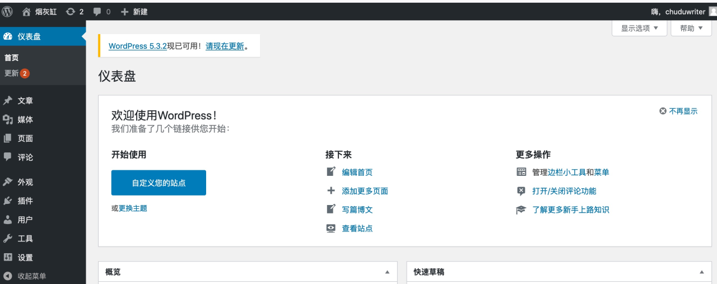717x284 pixels.
Task: Click the person icon for 用户
Action: pyautogui.click(x=8, y=220)
